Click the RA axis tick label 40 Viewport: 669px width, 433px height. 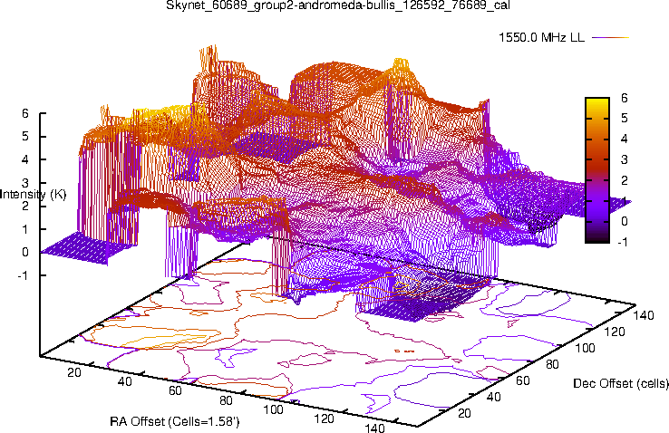(124, 381)
